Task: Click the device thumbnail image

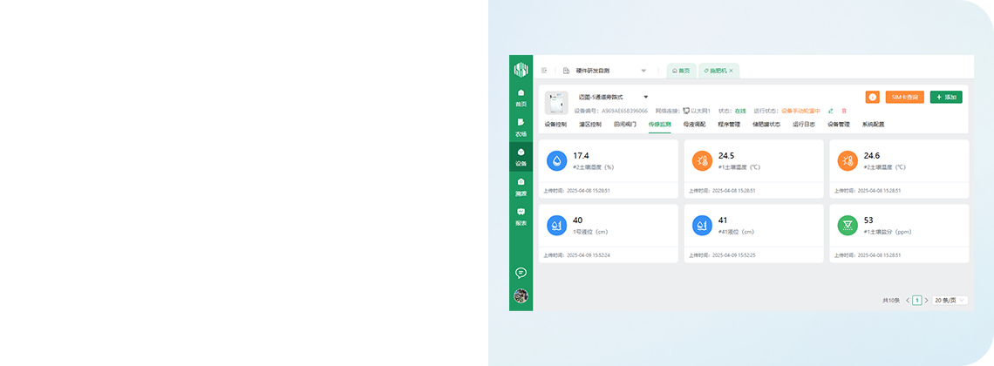Action: pyautogui.click(x=556, y=103)
